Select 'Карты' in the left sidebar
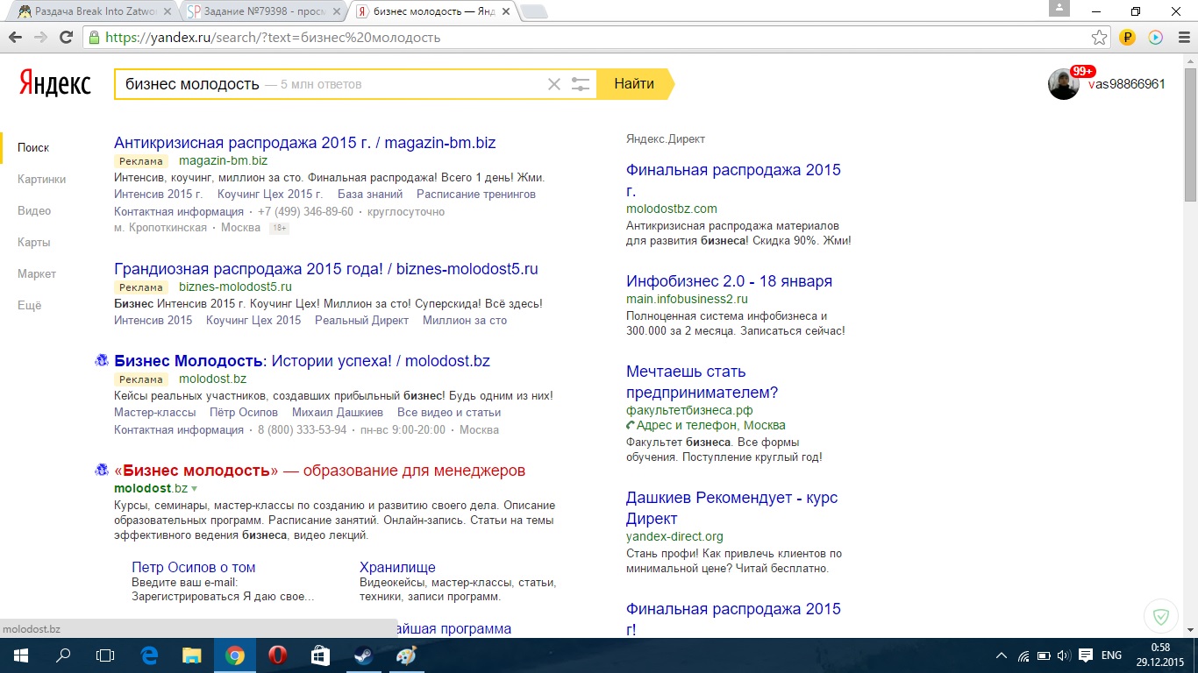 33,243
